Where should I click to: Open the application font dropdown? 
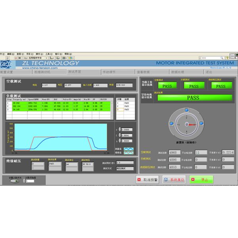click(x=35, y=58)
